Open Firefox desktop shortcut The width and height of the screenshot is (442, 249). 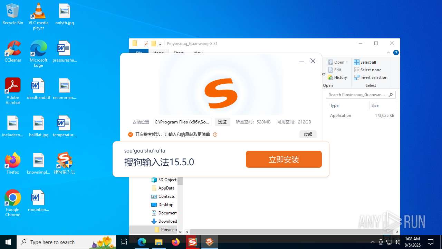point(13,164)
